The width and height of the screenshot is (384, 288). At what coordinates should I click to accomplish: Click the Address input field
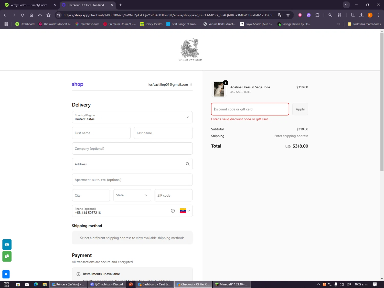pyautogui.click(x=132, y=164)
